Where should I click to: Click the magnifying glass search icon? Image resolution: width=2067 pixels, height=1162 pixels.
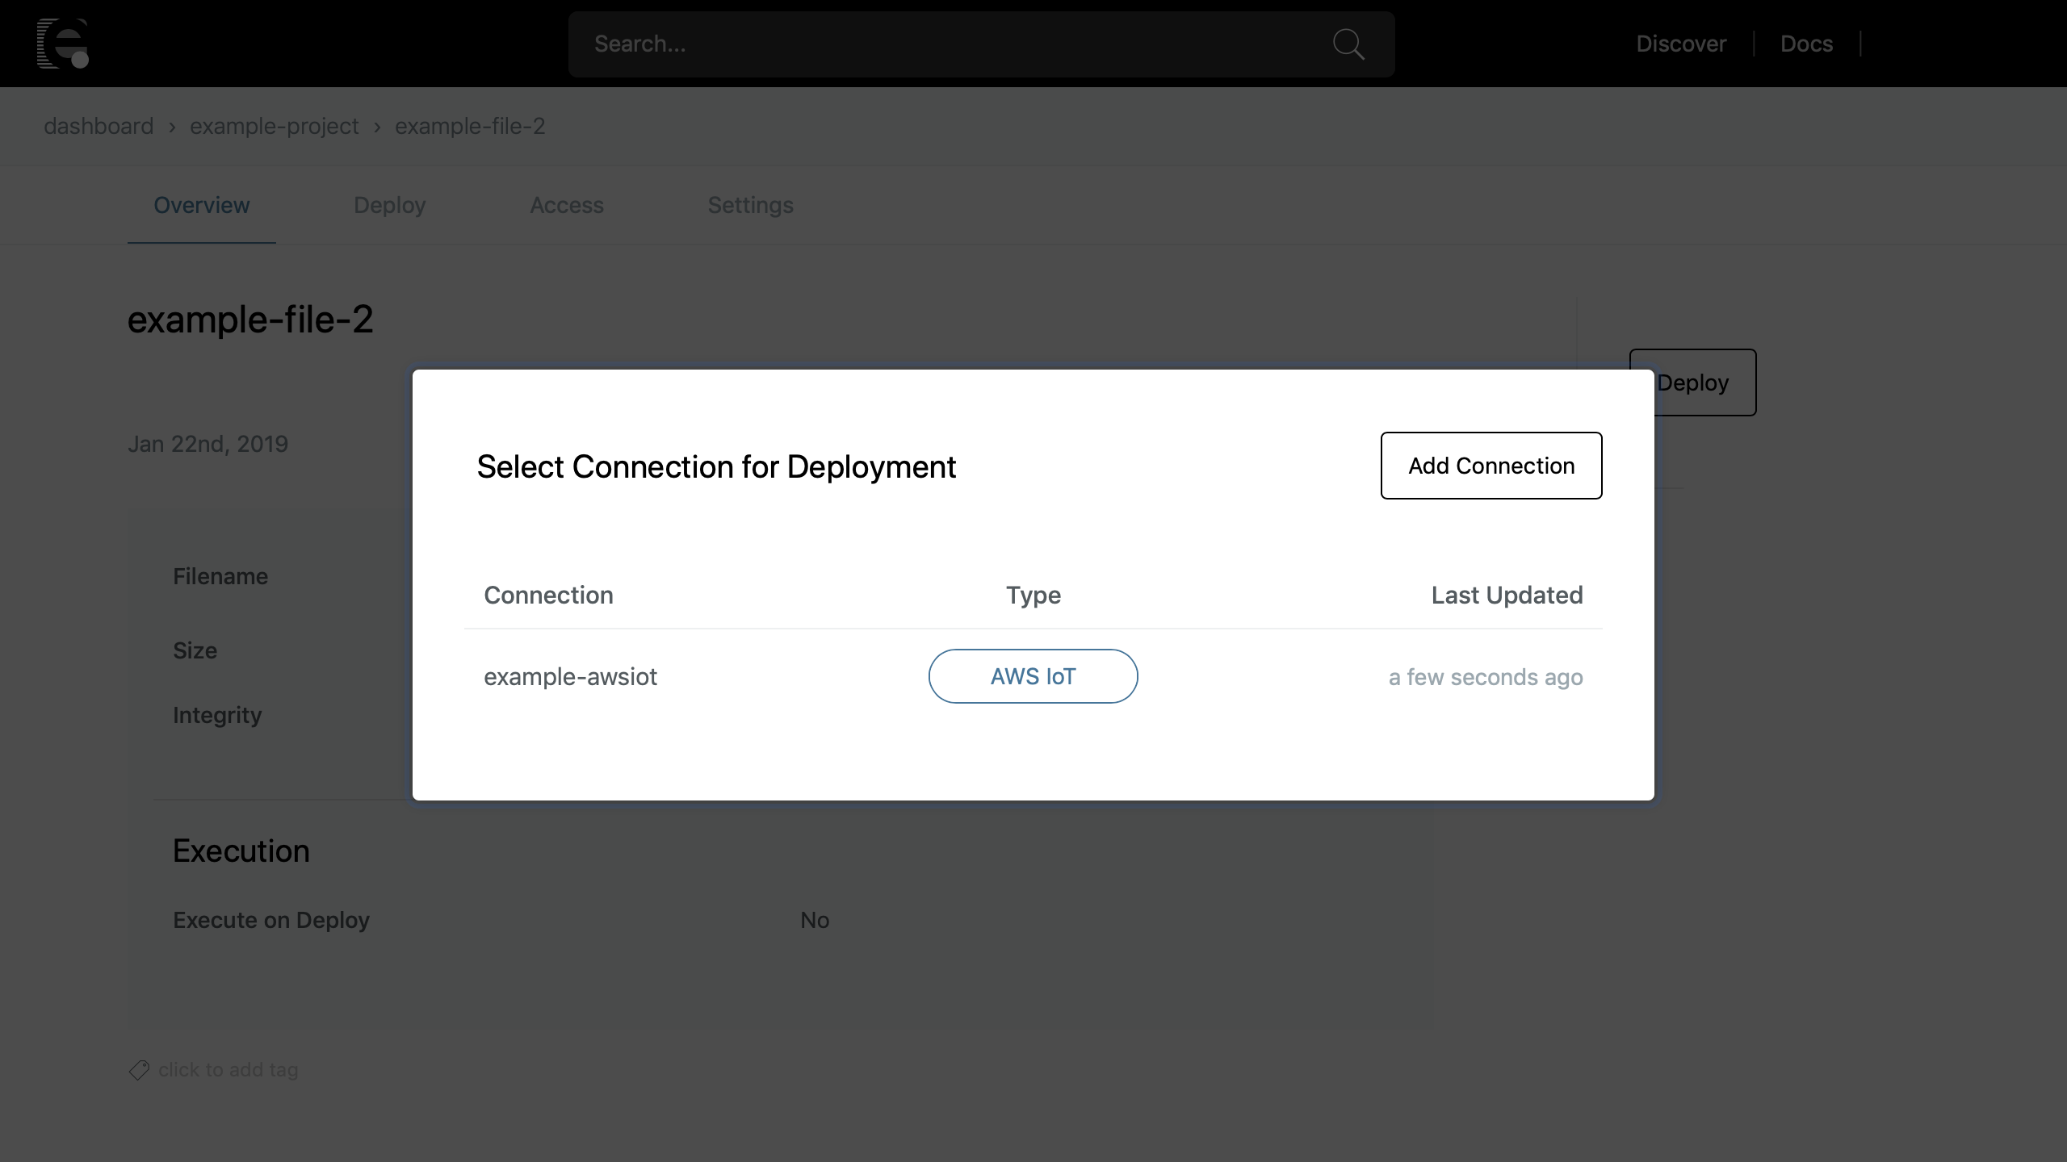[1348, 44]
